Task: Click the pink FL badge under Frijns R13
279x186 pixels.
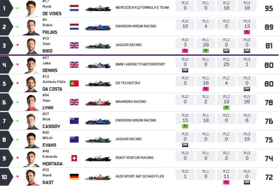Action: click(x=247, y=32)
